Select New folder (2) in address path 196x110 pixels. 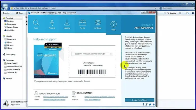pos(21,8)
